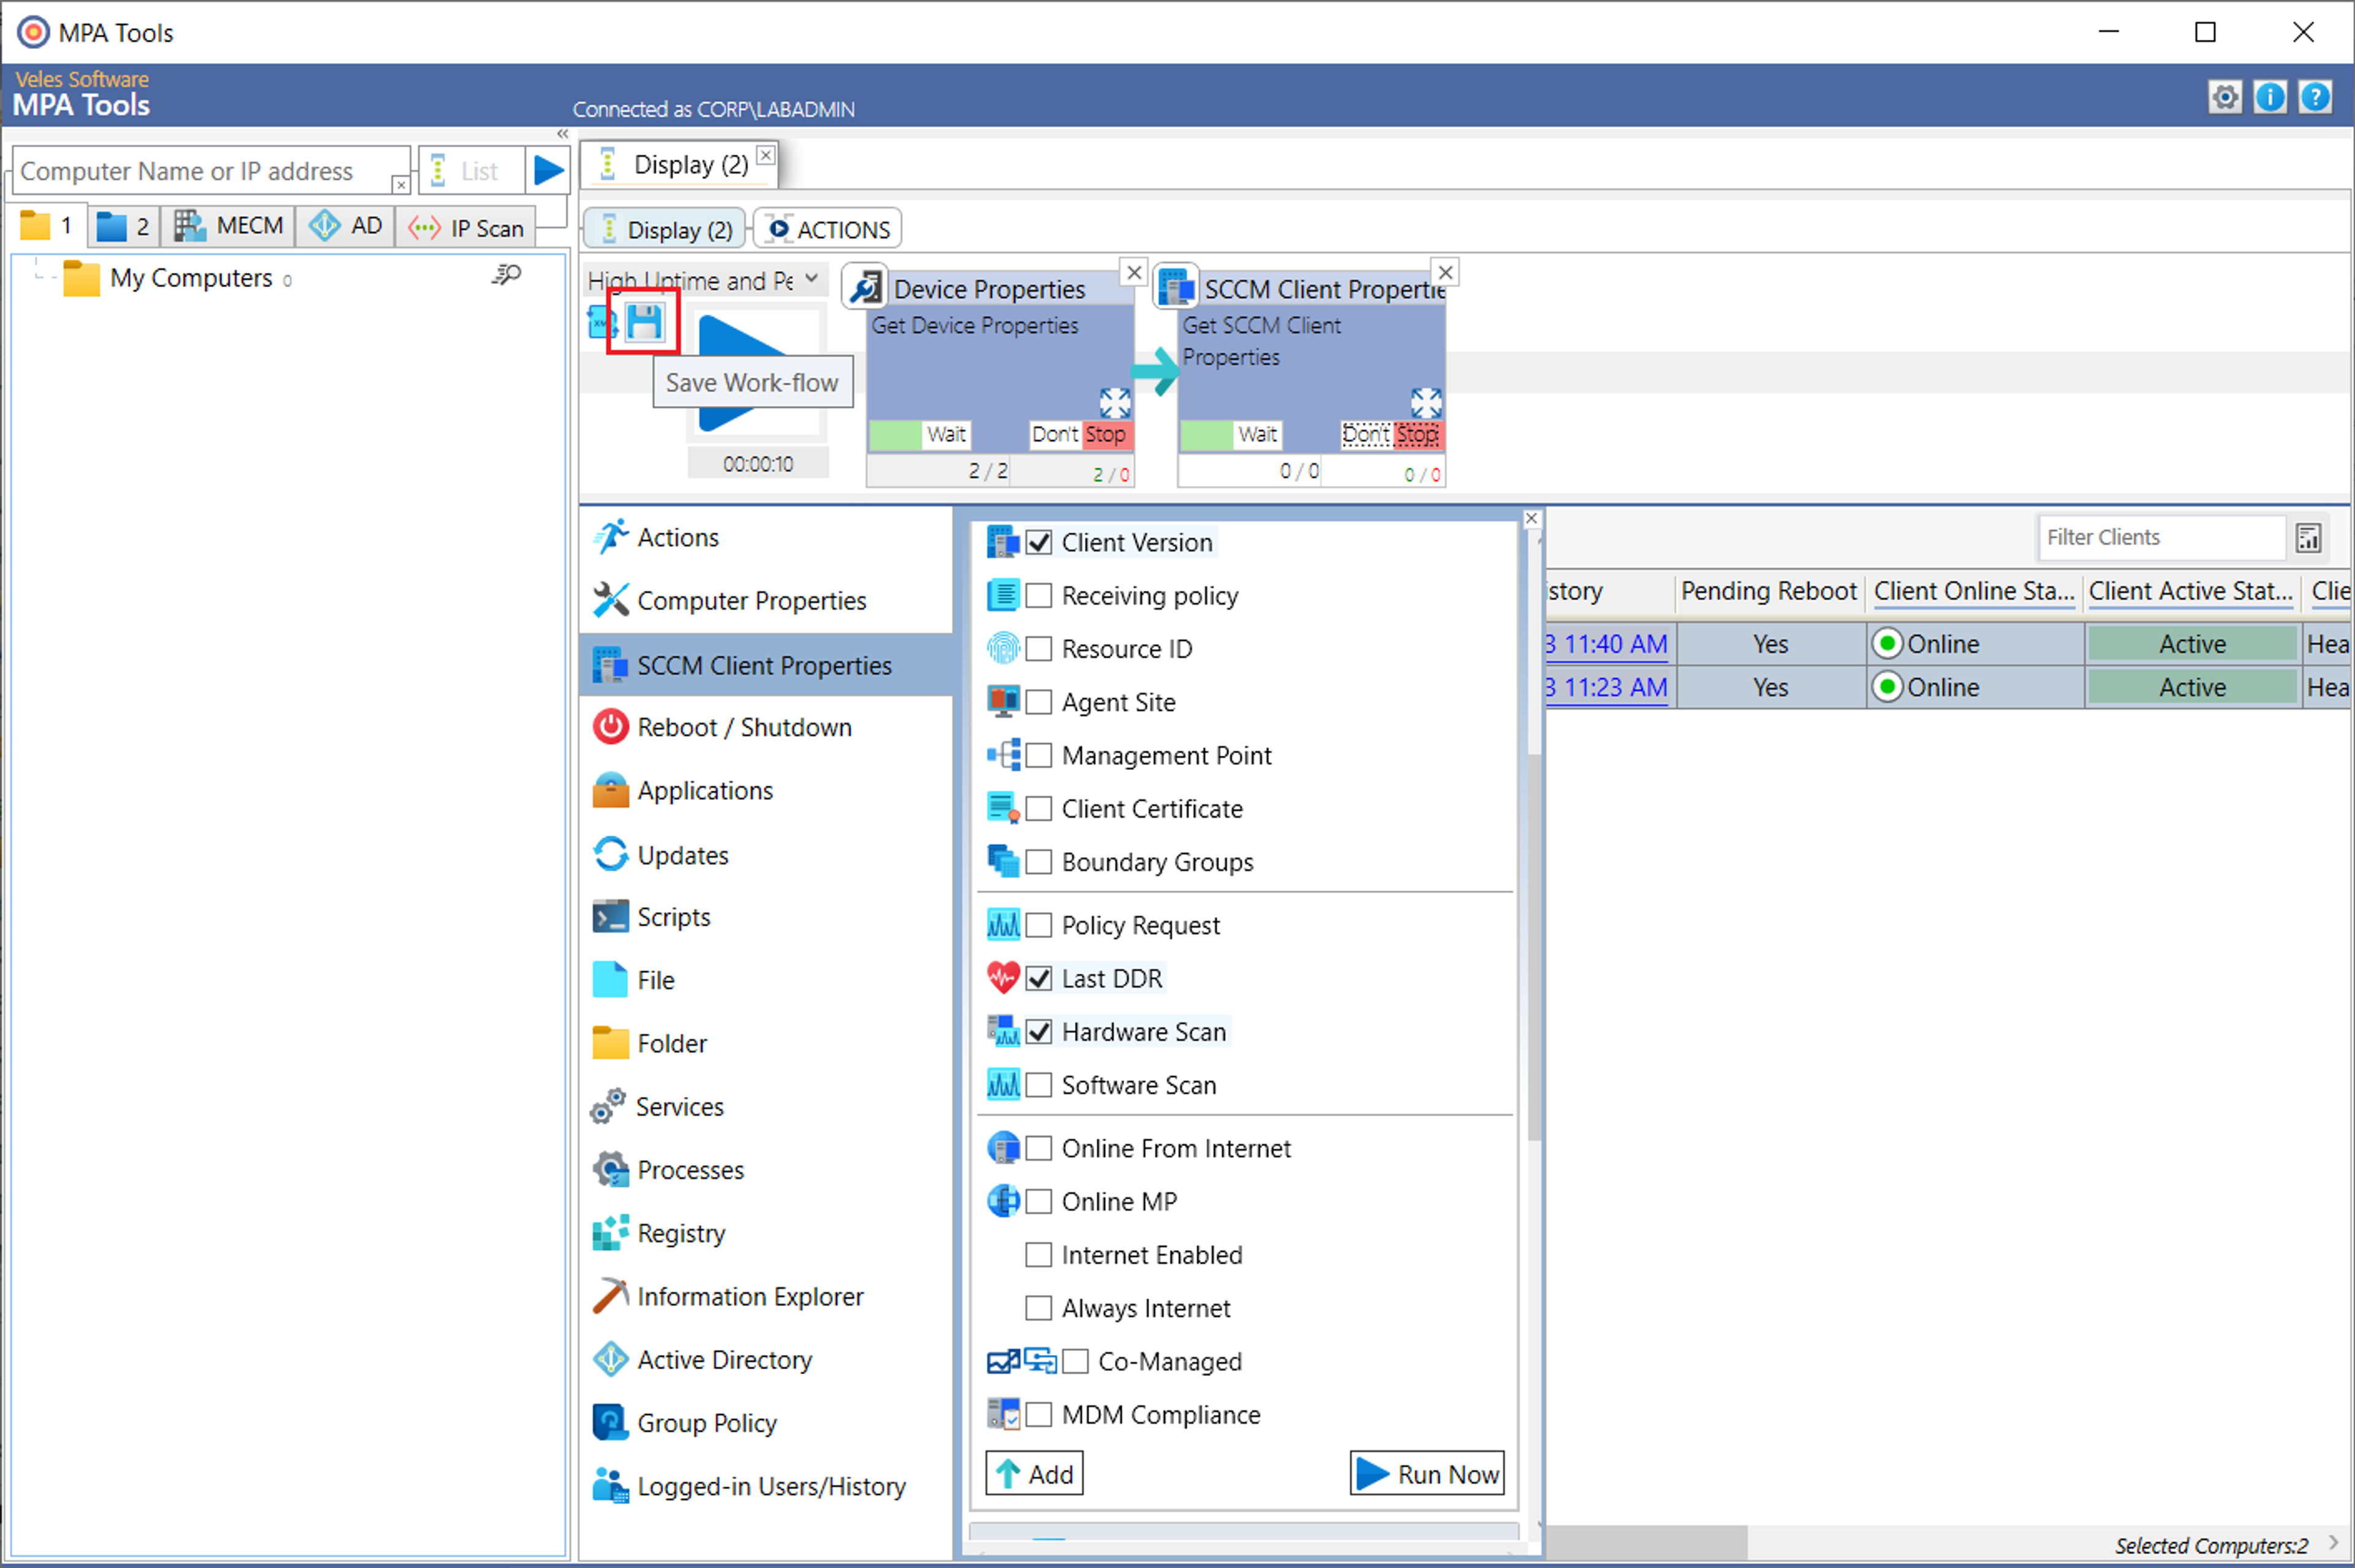2355x1568 pixels.
Task: Open the Actions category
Action: [x=765, y=538]
